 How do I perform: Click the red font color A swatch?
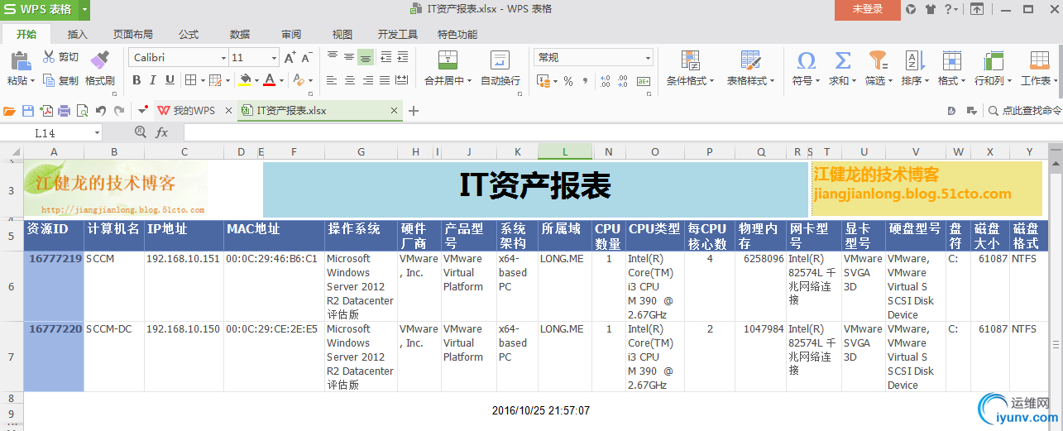pos(269,80)
